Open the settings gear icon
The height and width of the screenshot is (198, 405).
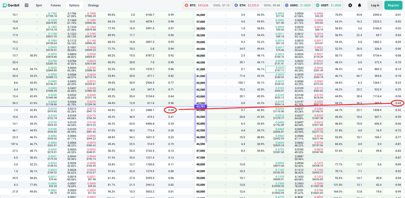point(350,5)
